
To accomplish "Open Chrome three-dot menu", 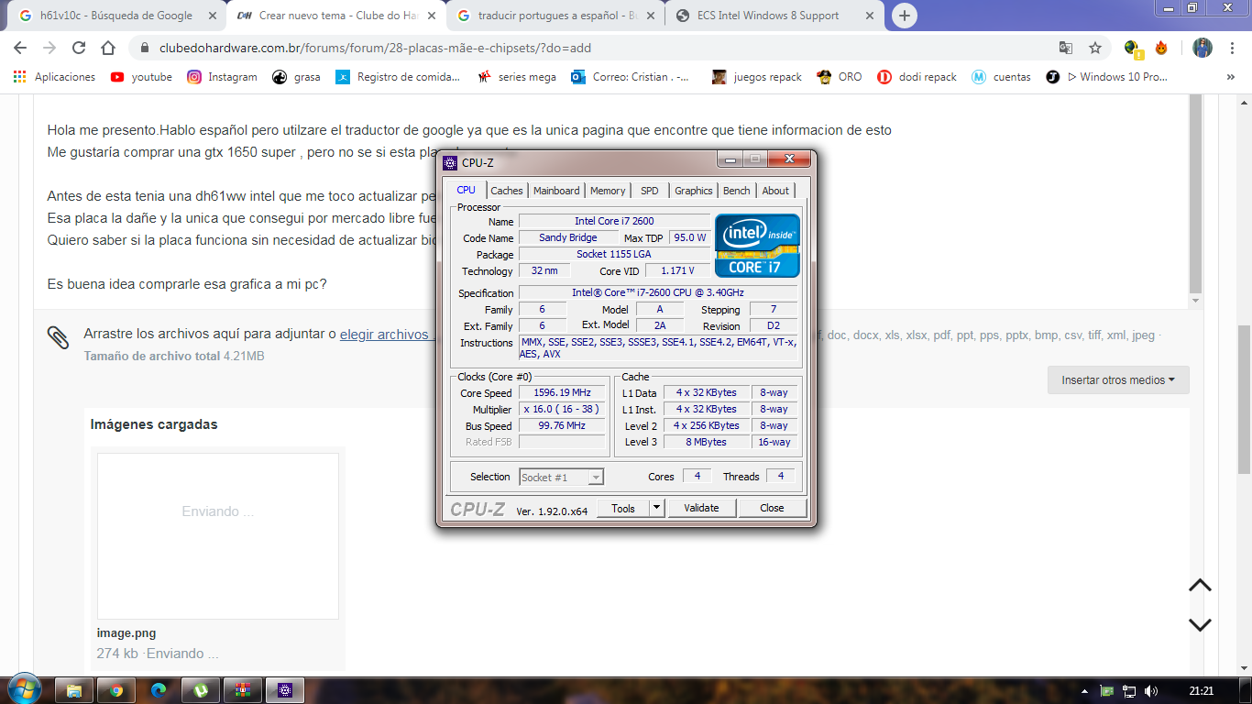I will [x=1231, y=48].
